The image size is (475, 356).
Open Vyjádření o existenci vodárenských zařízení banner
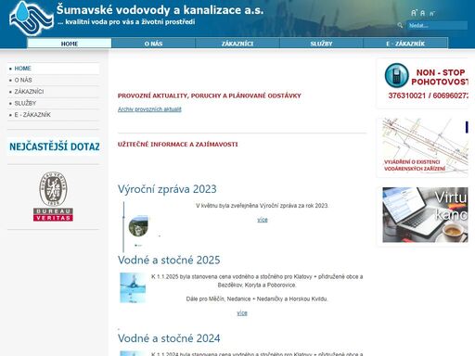point(425,146)
